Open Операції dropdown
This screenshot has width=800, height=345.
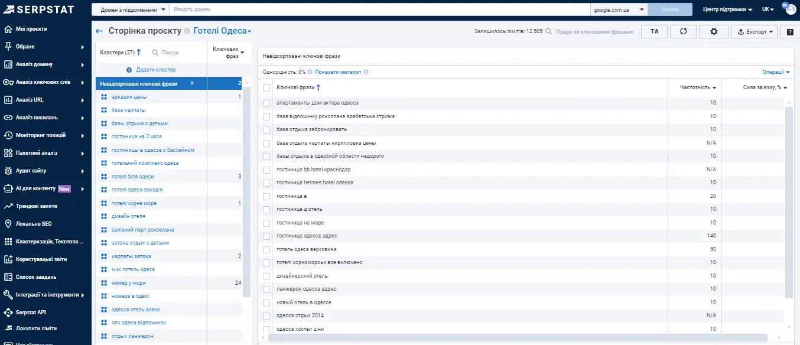coord(776,72)
